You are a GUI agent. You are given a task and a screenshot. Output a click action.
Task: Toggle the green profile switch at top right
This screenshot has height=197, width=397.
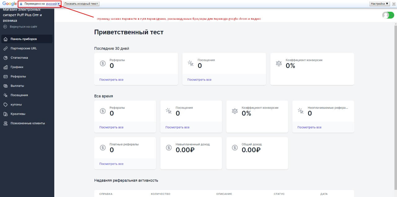coord(387,15)
